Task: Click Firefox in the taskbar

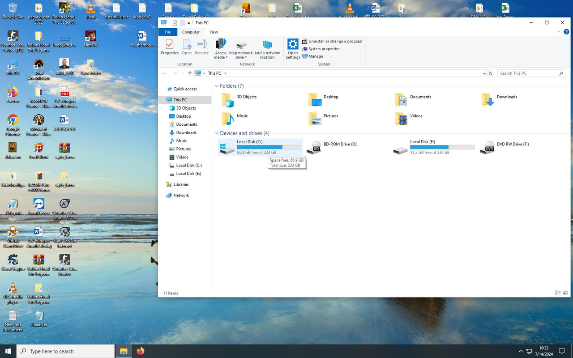Action: 141,351
